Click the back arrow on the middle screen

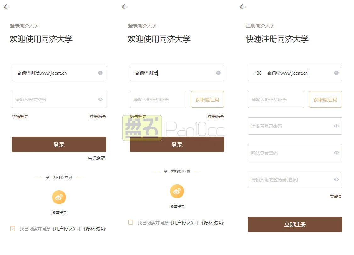click(x=125, y=7)
